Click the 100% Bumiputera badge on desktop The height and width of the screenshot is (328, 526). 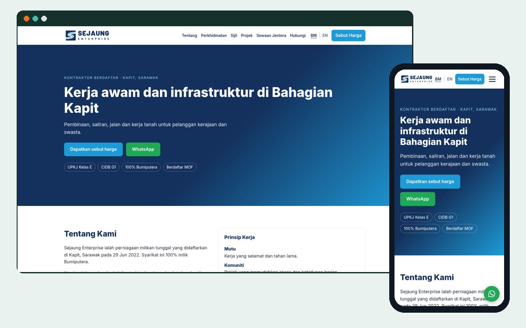point(141,167)
